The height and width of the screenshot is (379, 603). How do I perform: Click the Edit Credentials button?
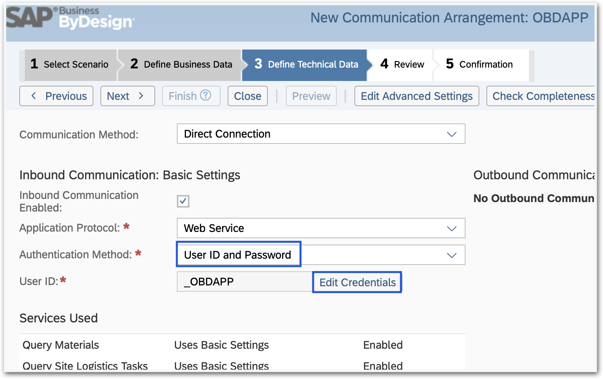(357, 282)
